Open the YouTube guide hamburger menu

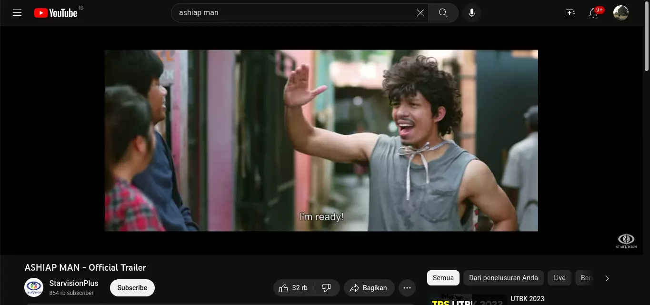point(17,13)
